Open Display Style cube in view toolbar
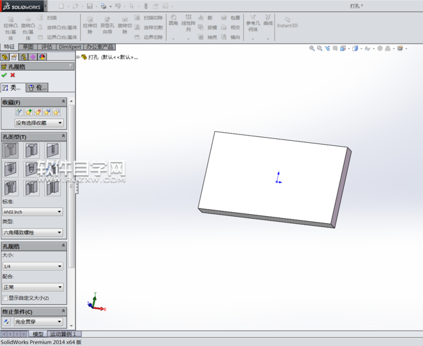423x346 pixels. pyautogui.click(x=355, y=48)
